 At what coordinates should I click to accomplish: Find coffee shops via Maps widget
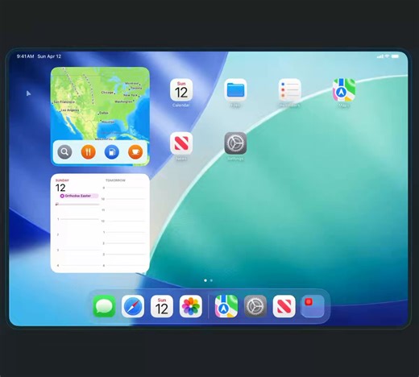click(135, 152)
